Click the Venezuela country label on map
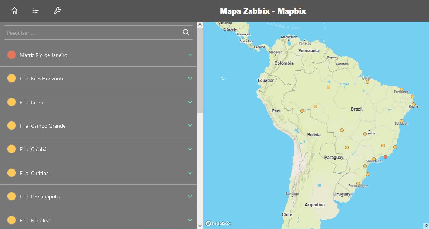This screenshot has width=429, height=229. click(x=308, y=50)
